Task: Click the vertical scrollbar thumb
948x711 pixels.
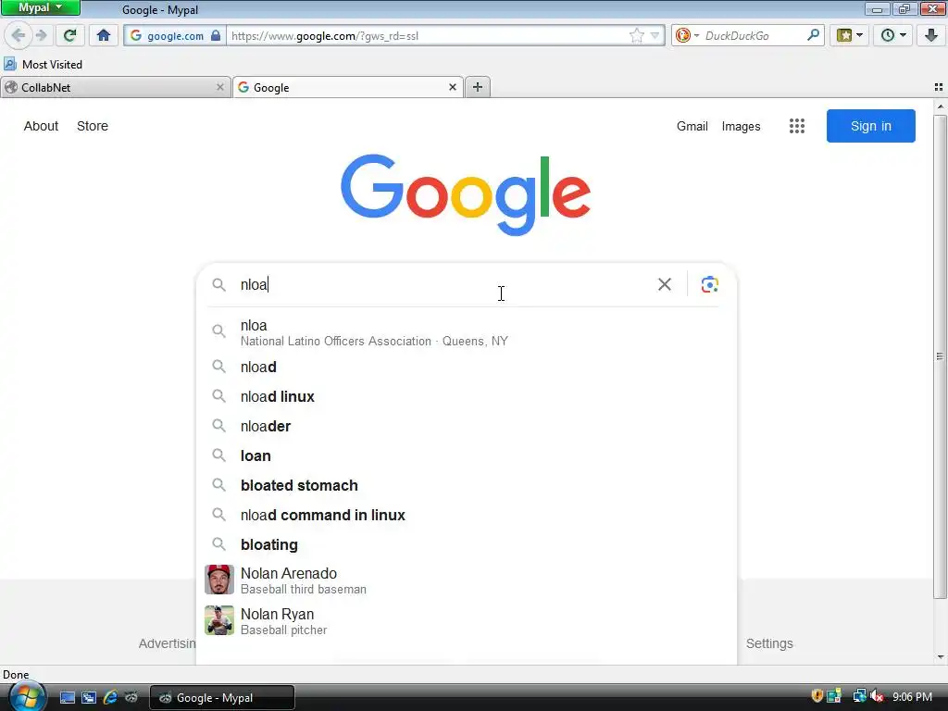Action: 940,356
